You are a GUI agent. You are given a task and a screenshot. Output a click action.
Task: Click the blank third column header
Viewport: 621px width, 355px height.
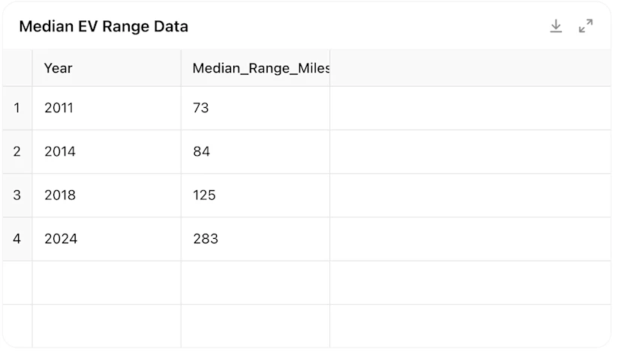click(x=470, y=68)
